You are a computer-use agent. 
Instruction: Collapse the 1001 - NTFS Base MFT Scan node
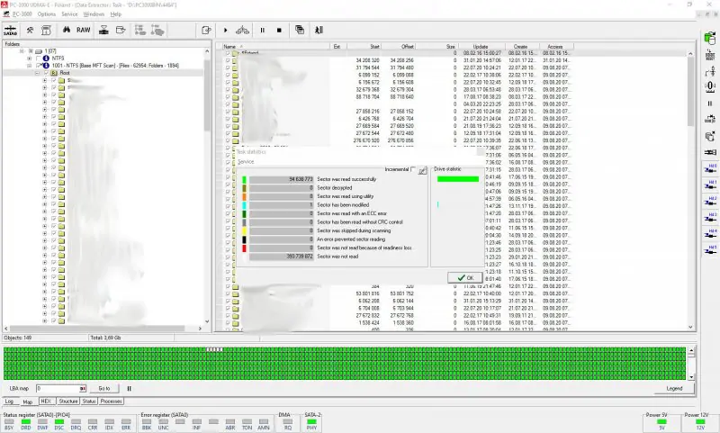(30, 66)
